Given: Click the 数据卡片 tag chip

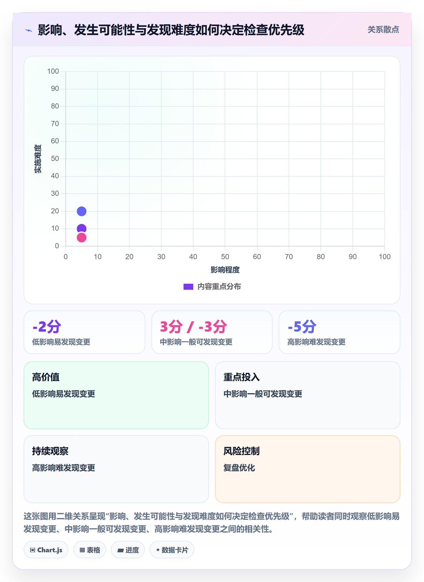Looking at the screenshot, I should 172,550.
